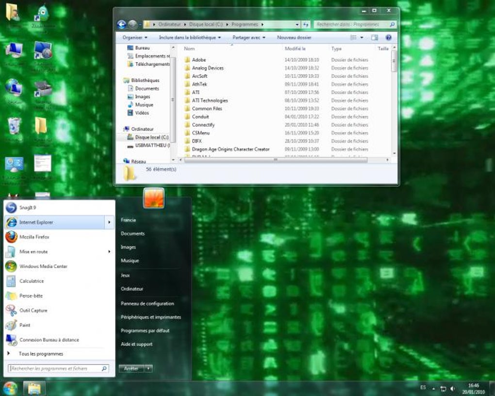Click Programmes in the address breadcrumb

click(x=245, y=24)
